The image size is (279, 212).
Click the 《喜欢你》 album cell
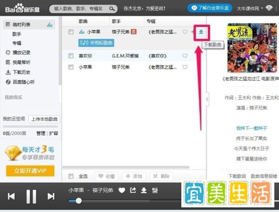coord(158,56)
